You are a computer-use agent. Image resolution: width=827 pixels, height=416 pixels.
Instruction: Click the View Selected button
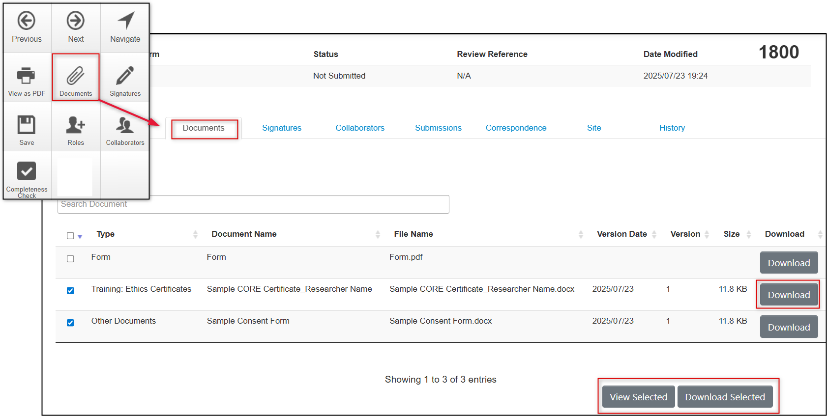(638, 397)
